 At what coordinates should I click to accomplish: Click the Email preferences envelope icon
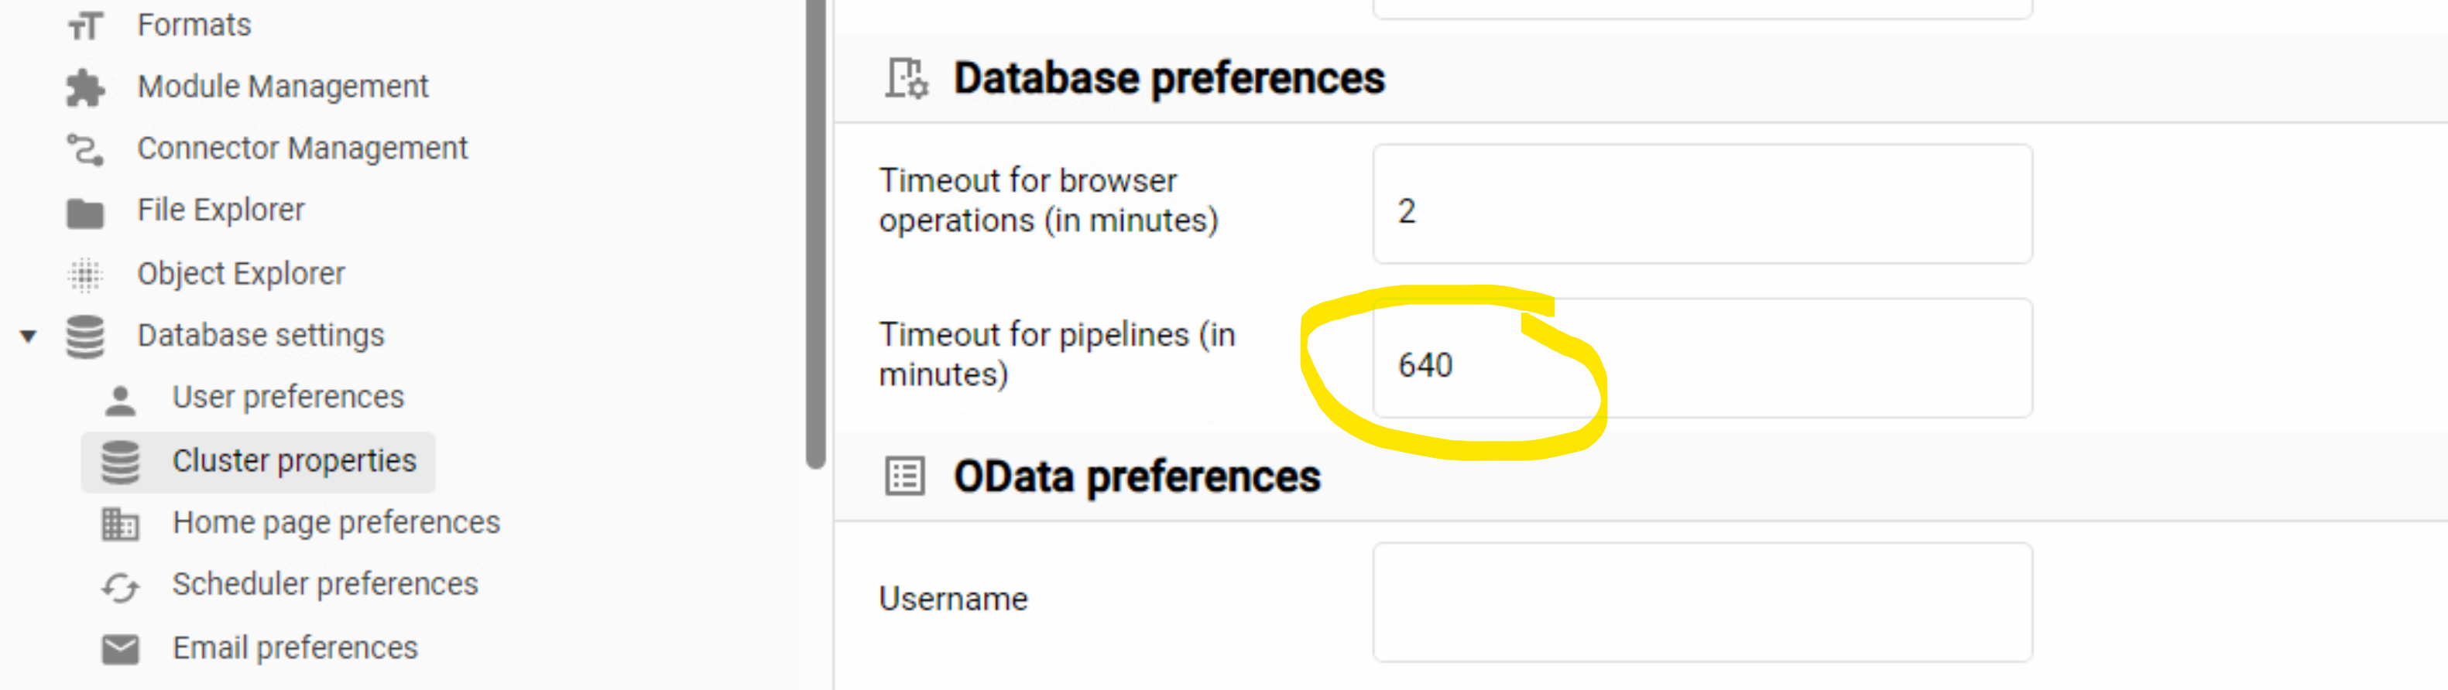tap(120, 649)
